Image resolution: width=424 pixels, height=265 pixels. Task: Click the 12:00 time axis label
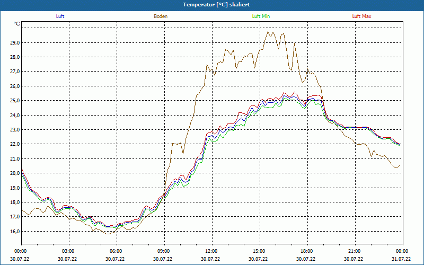click(x=213, y=251)
